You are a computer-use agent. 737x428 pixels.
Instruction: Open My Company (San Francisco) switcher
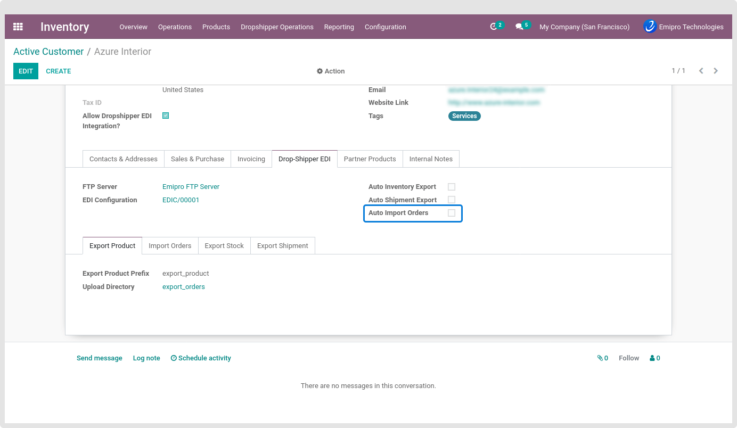(x=584, y=27)
